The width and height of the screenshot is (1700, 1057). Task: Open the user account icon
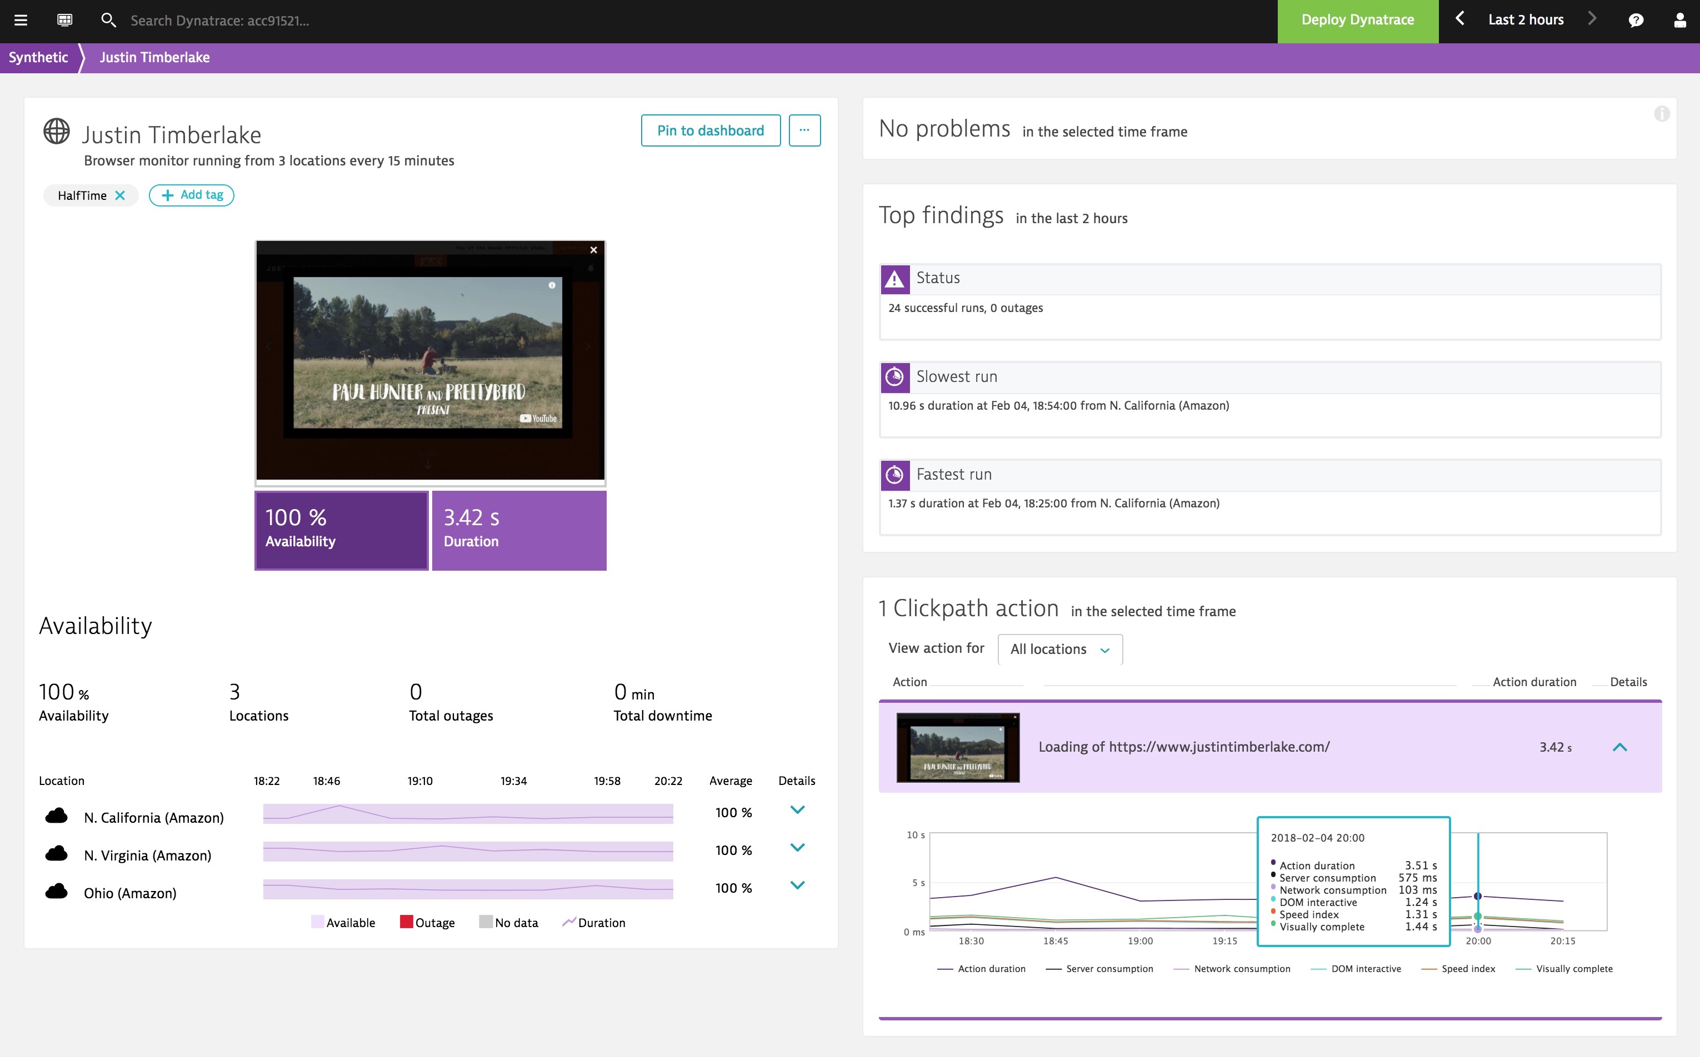tap(1679, 21)
